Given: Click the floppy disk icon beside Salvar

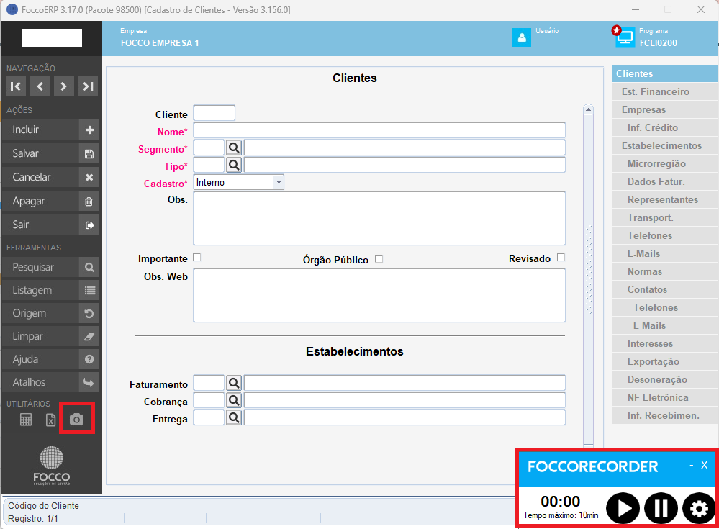Looking at the screenshot, I should pos(89,154).
